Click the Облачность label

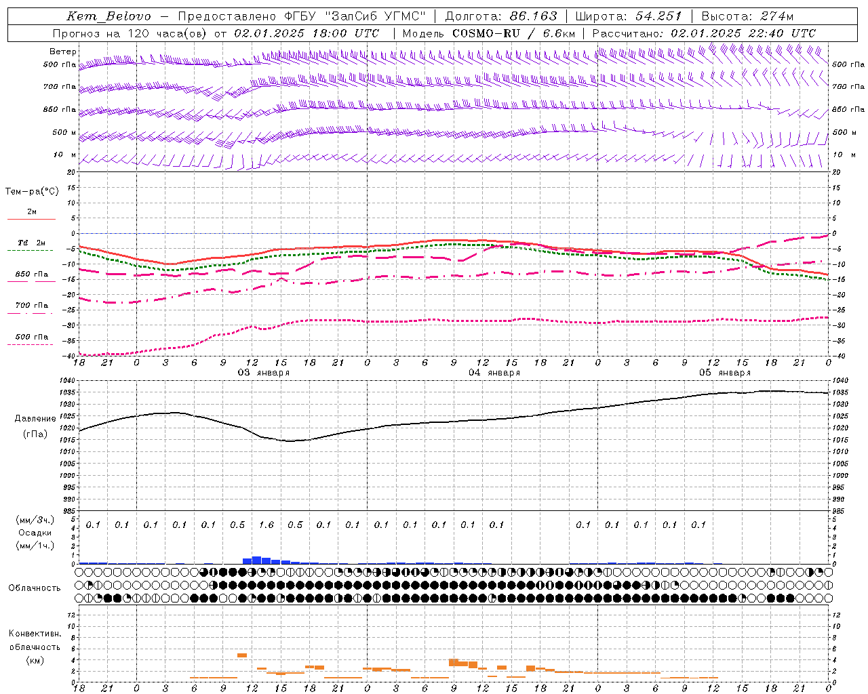35,588
